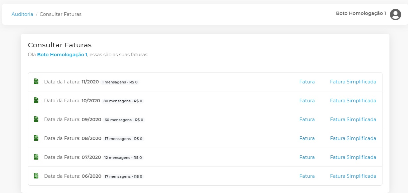Click Boto Homologação 1 user name in header

tap(361, 14)
